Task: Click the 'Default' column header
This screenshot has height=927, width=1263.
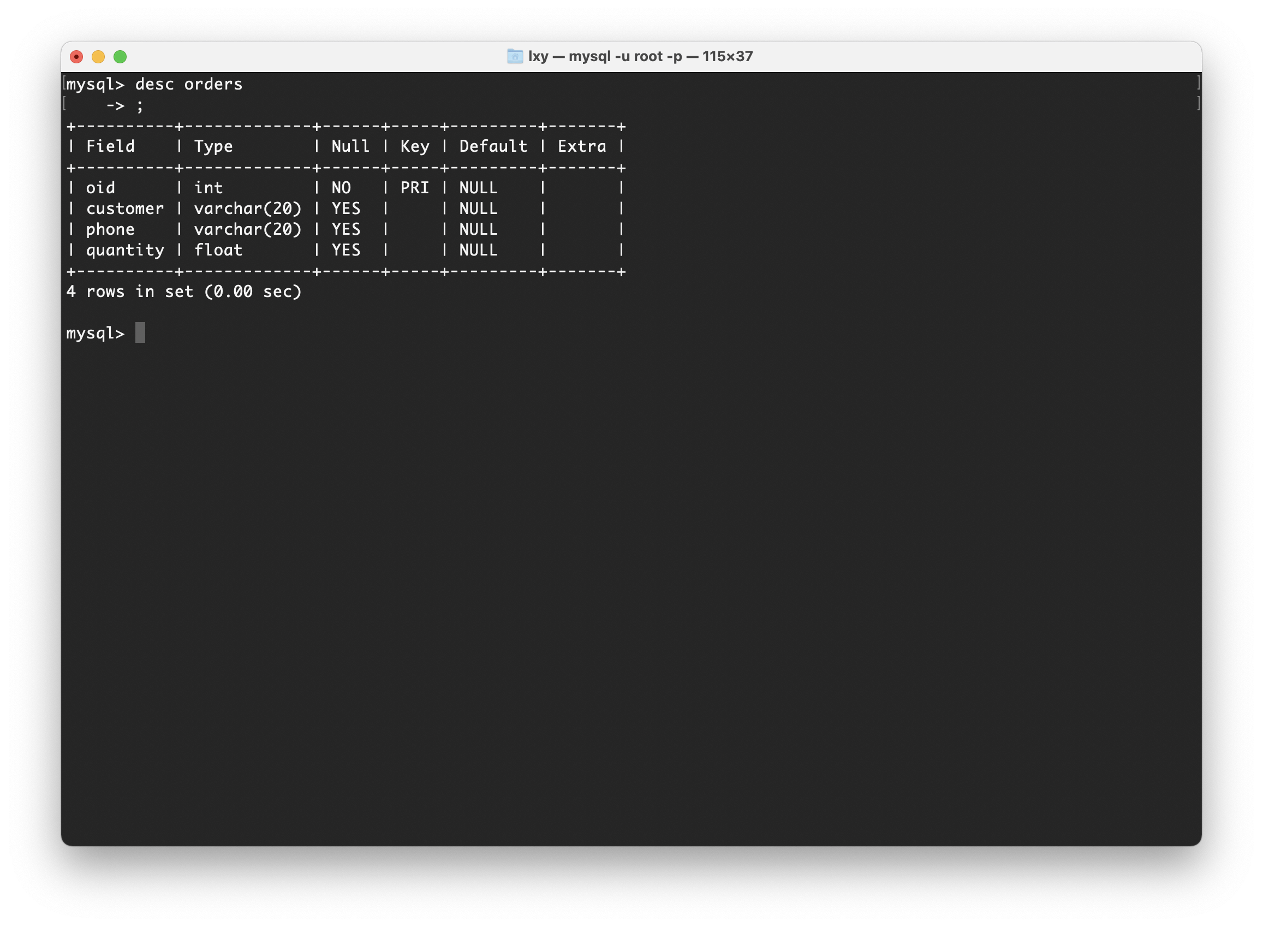Action: coord(493,146)
